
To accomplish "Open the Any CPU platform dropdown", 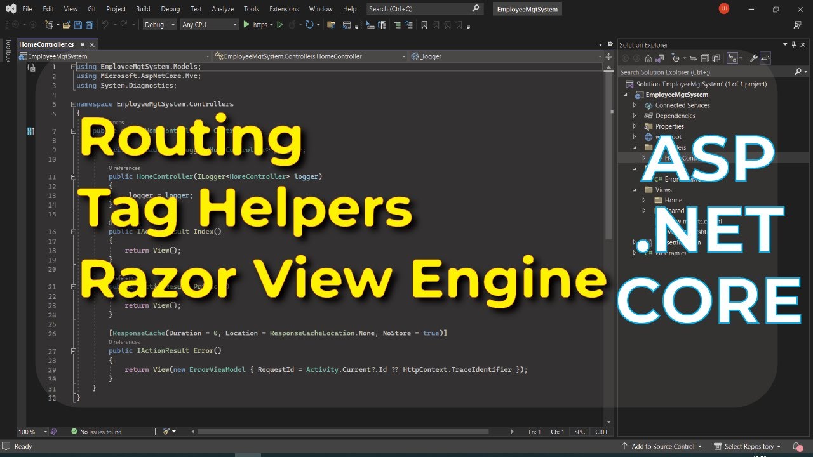I will [x=209, y=25].
